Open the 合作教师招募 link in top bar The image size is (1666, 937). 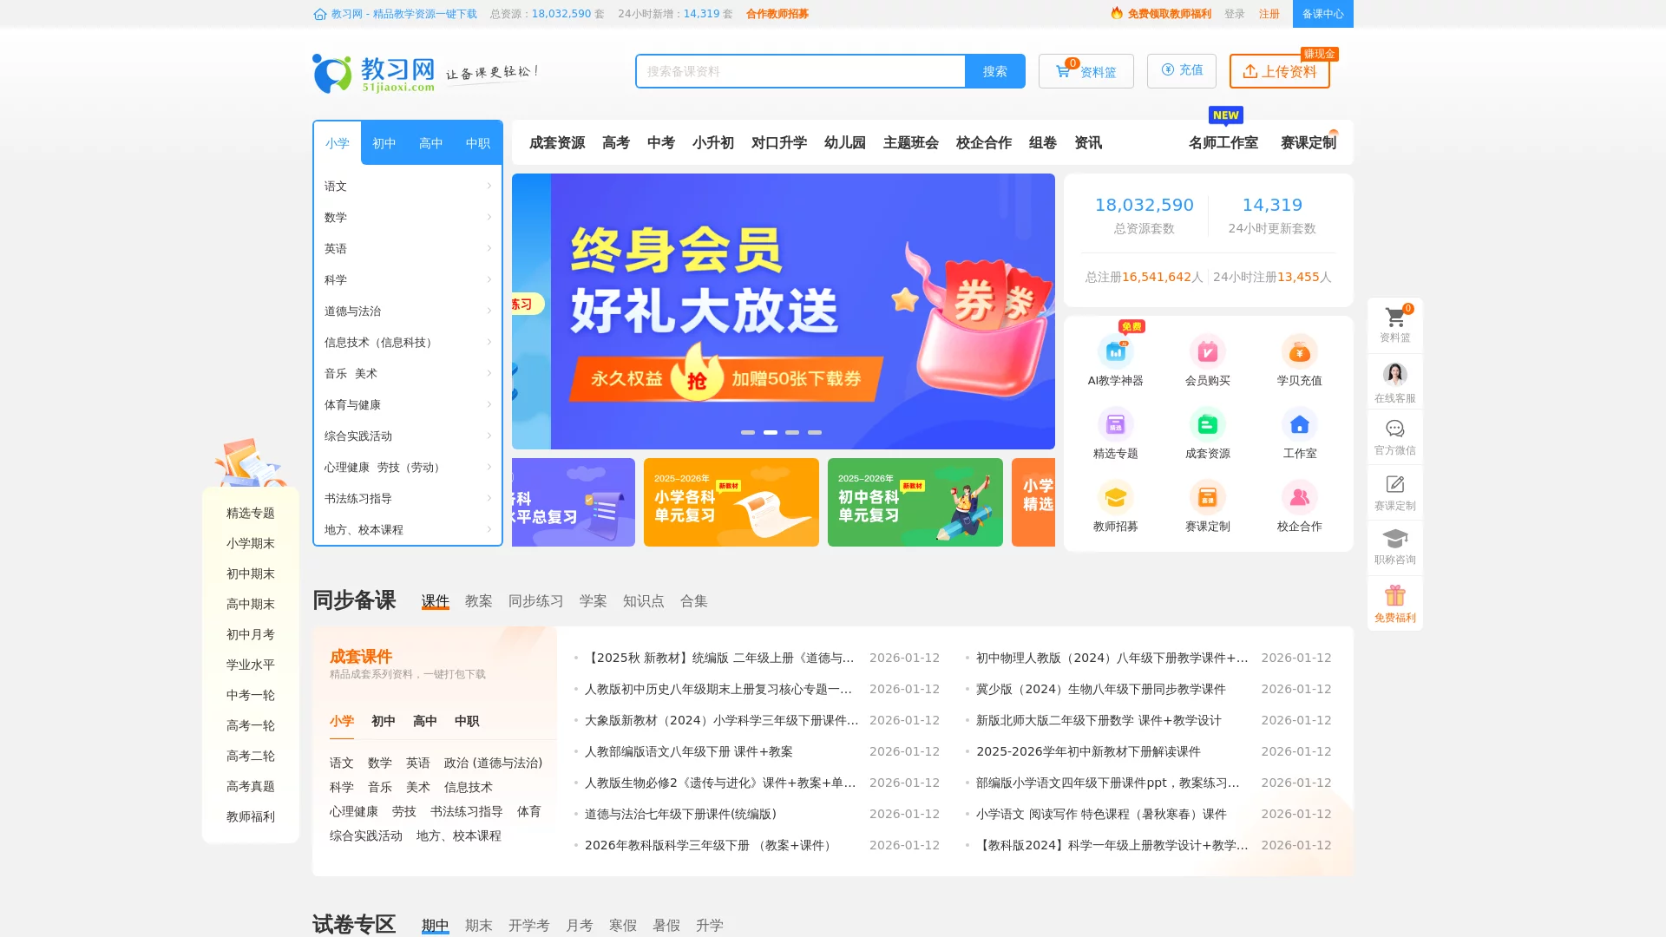pyautogui.click(x=777, y=13)
